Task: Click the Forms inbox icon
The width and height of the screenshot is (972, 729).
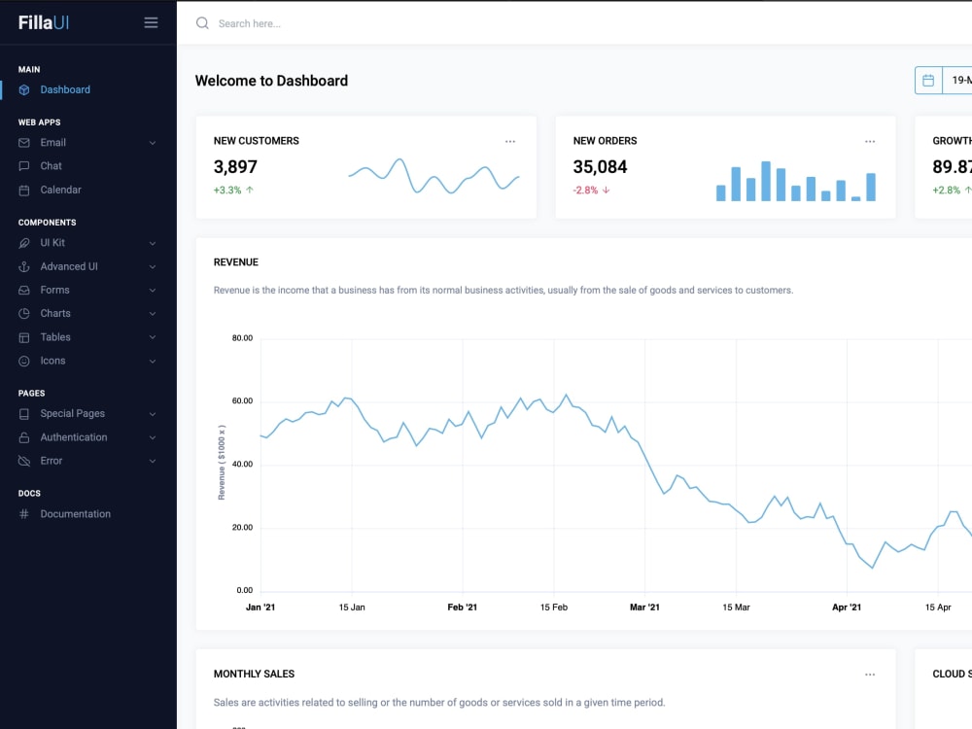Action: pyautogui.click(x=24, y=290)
